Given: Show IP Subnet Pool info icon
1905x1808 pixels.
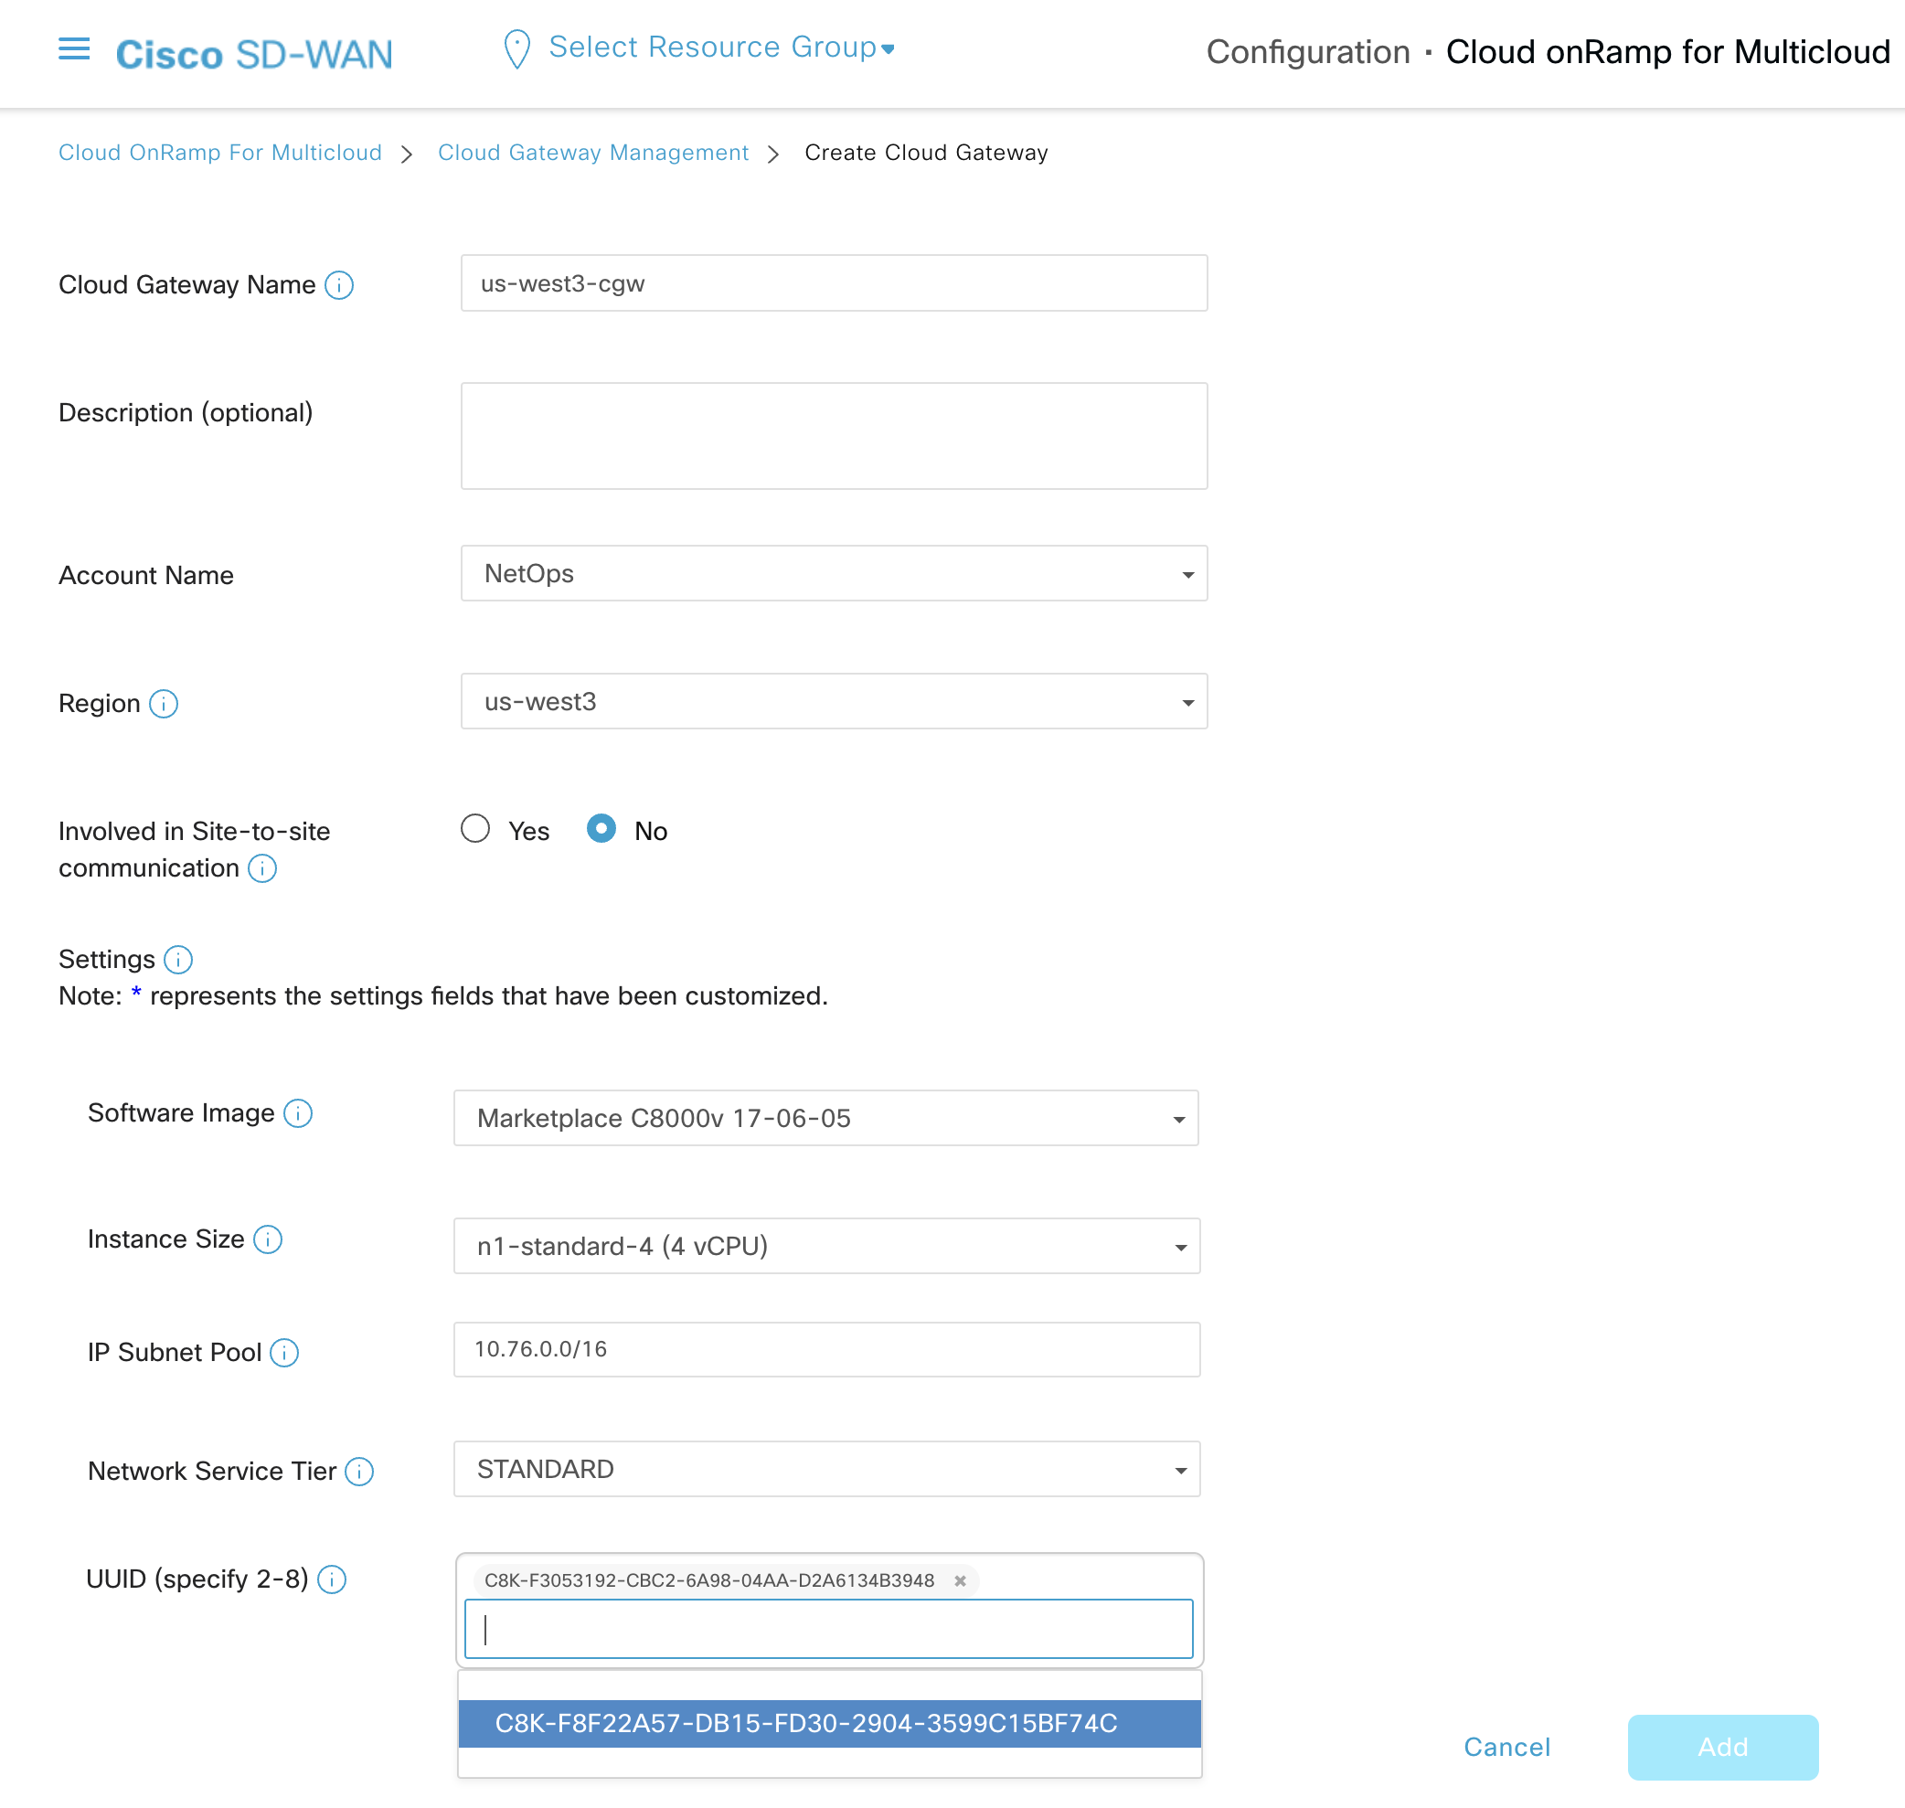Looking at the screenshot, I should click(x=284, y=1352).
